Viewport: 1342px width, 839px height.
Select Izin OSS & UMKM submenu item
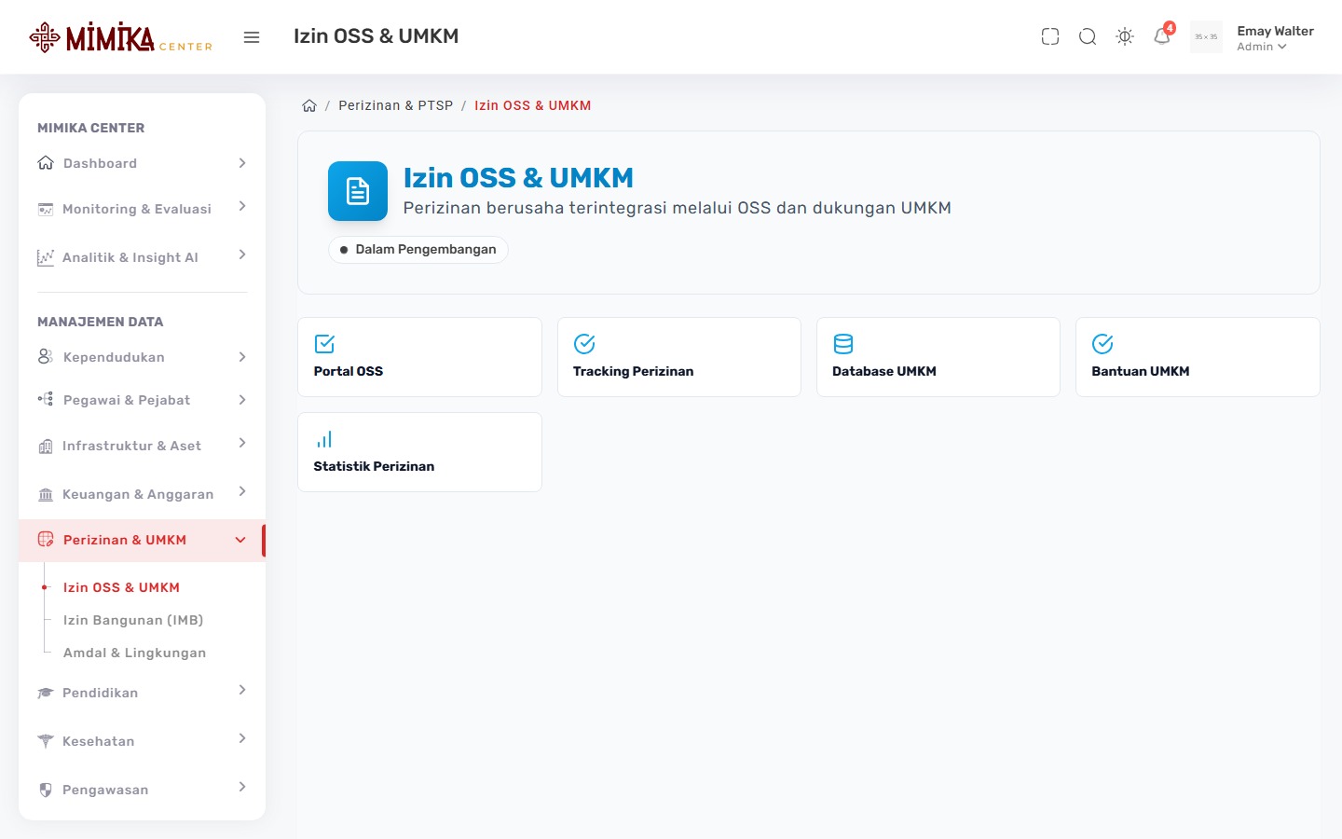point(121,587)
